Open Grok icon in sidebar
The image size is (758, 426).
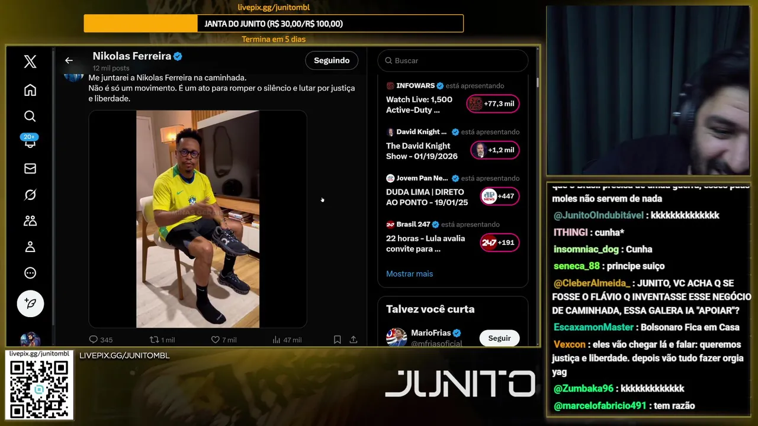tap(30, 195)
